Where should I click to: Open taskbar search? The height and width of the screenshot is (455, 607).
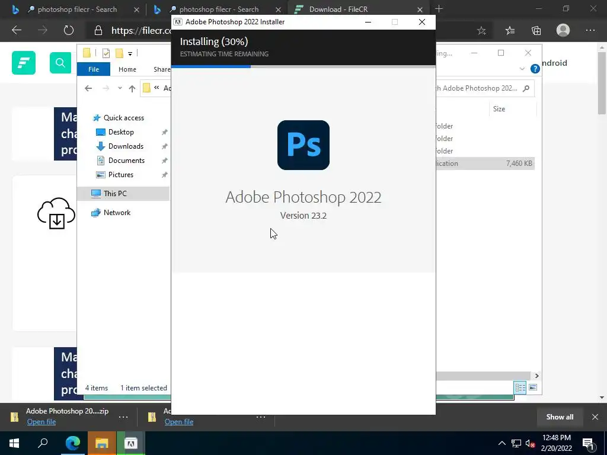pyautogui.click(x=43, y=443)
